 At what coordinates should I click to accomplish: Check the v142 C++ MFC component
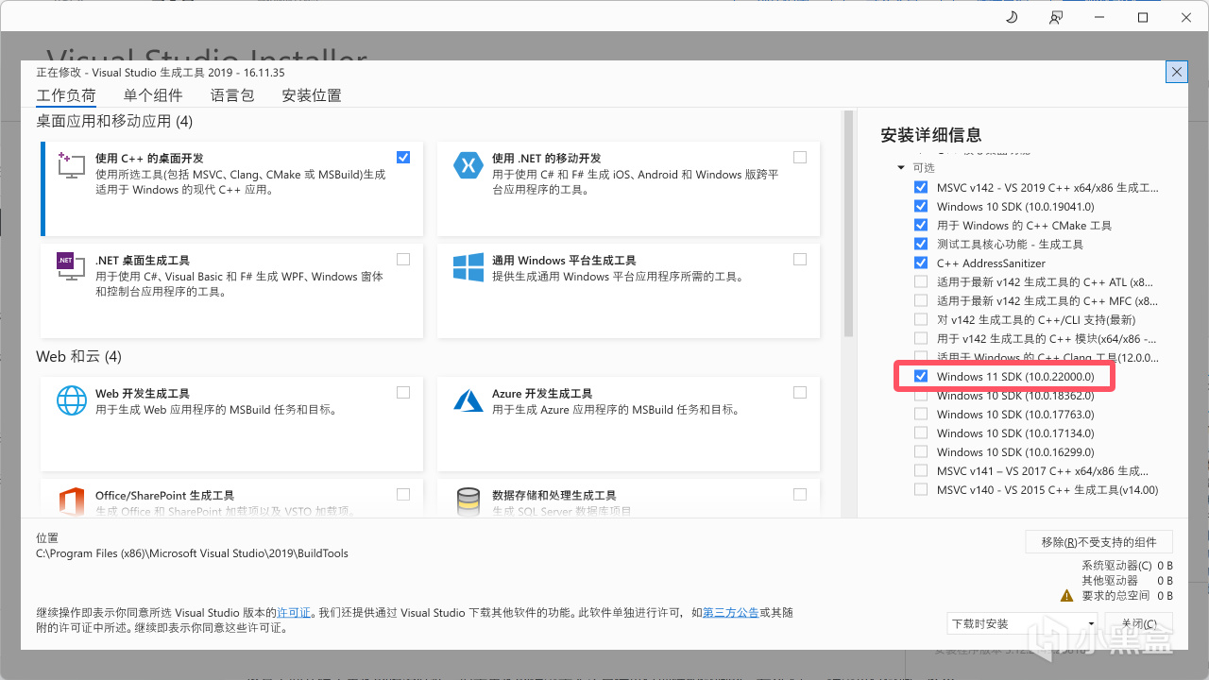click(921, 300)
